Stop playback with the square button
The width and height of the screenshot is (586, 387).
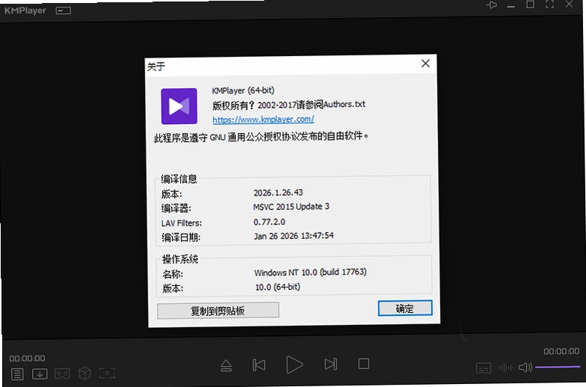[x=363, y=364]
